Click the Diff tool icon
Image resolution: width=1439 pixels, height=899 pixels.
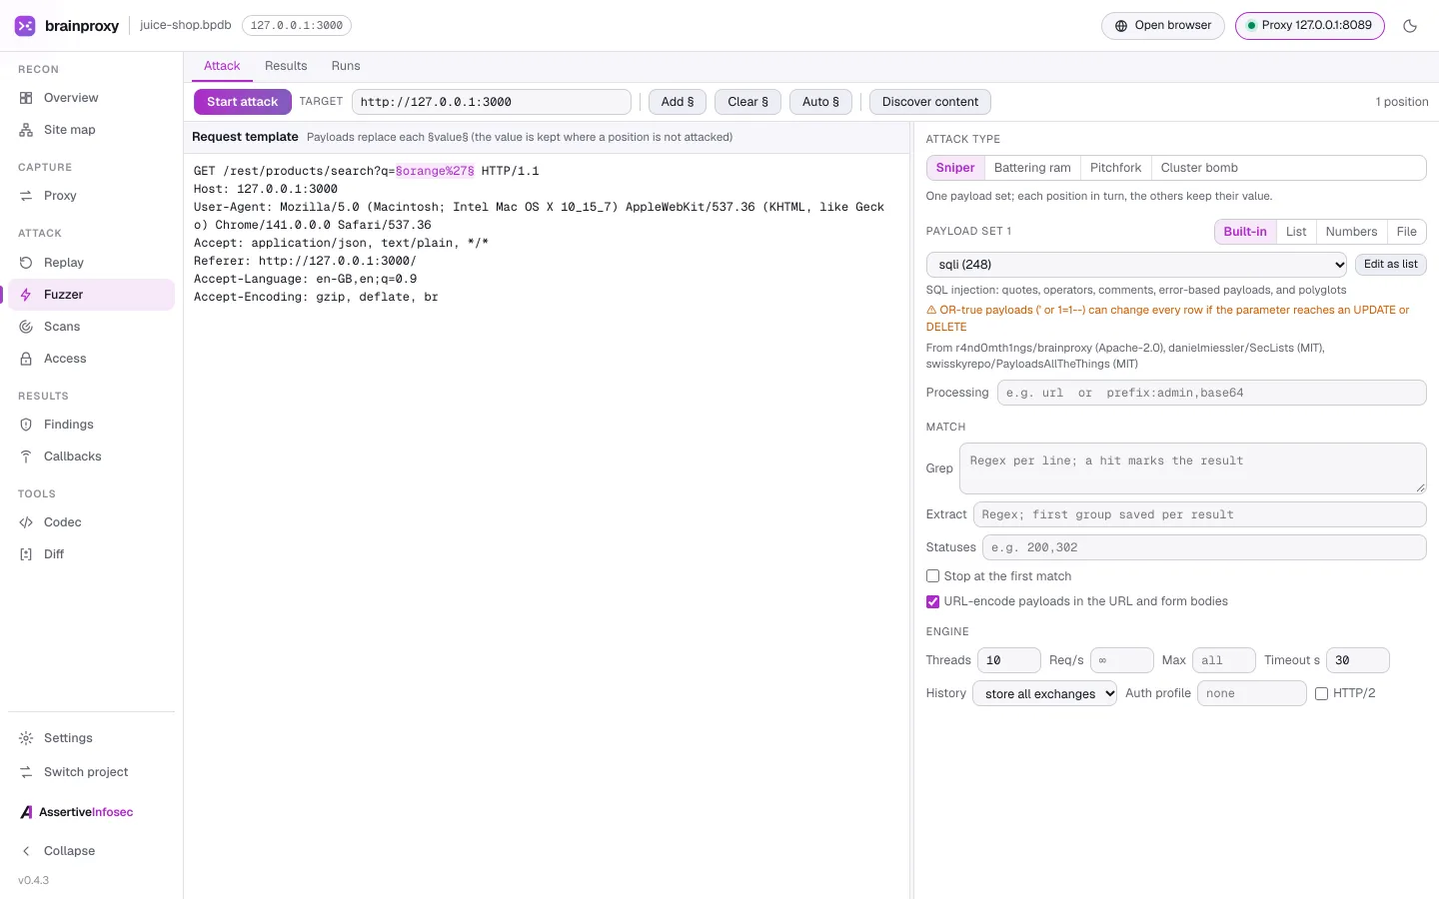pyautogui.click(x=26, y=554)
